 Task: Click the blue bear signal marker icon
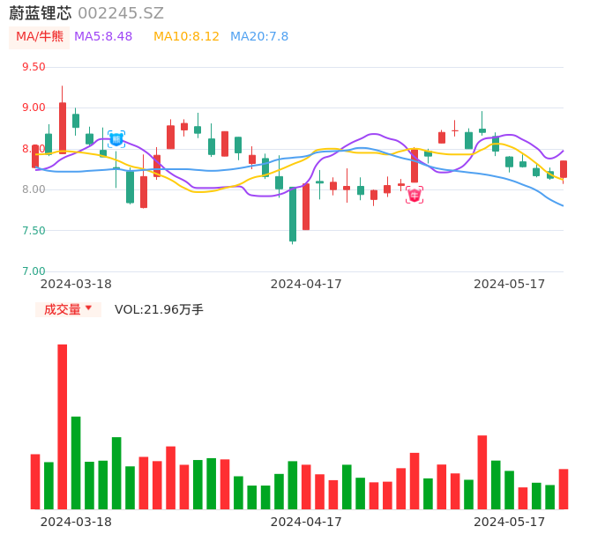116,139
